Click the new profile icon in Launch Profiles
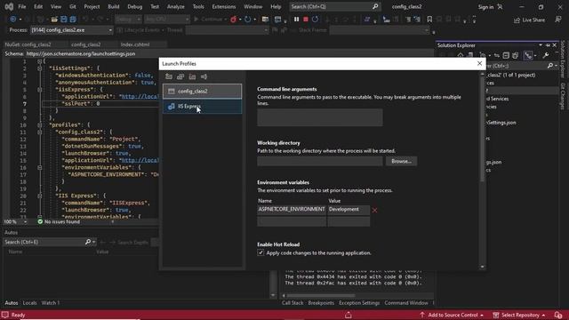The width and height of the screenshot is (569, 320). (169, 76)
